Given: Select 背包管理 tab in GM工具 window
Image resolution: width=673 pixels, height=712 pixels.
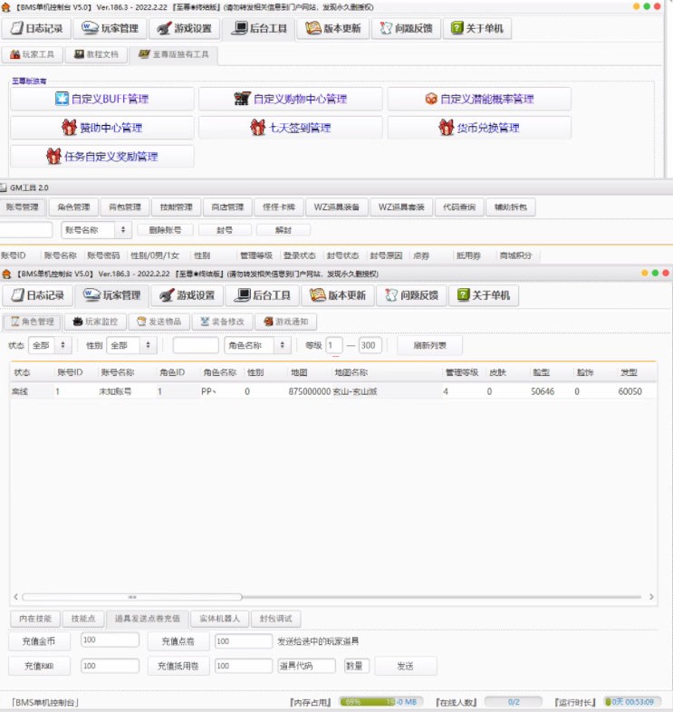Looking at the screenshot, I should coord(125,207).
